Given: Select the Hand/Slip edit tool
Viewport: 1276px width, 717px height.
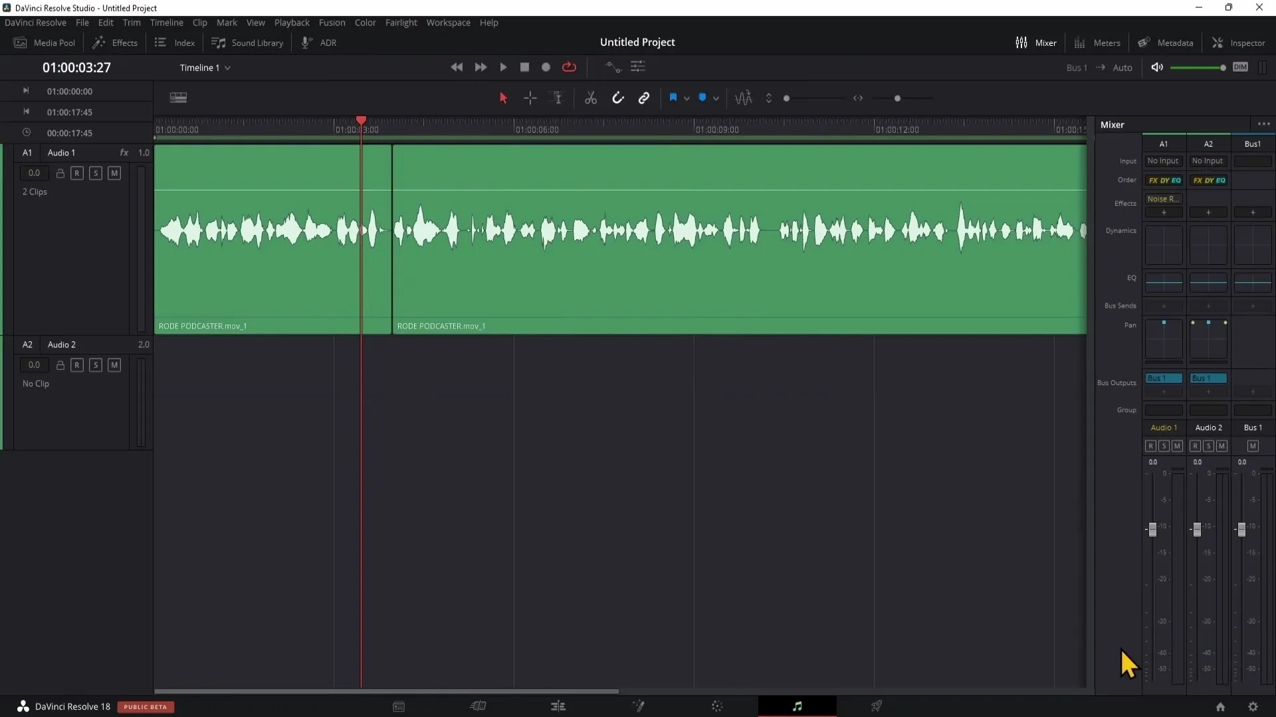Looking at the screenshot, I should (x=558, y=98).
